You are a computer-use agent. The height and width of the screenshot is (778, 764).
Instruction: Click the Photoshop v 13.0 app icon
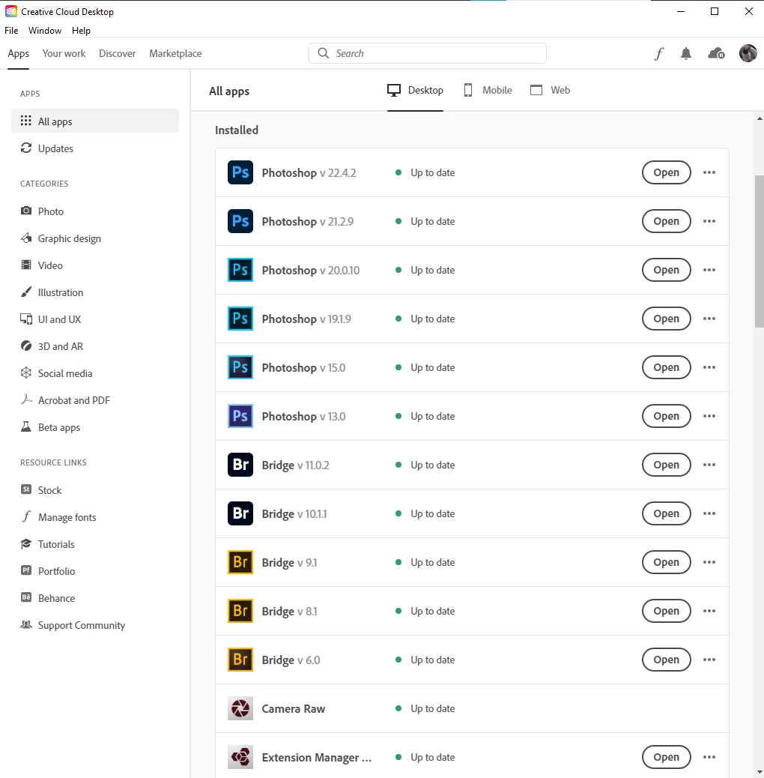pyautogui.click(x=240, y=416)
